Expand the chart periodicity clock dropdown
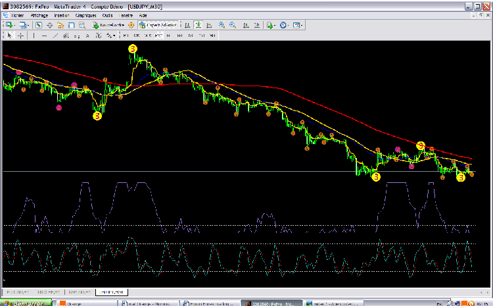Screen dimensions: 493x306 [x=289, y=25]
